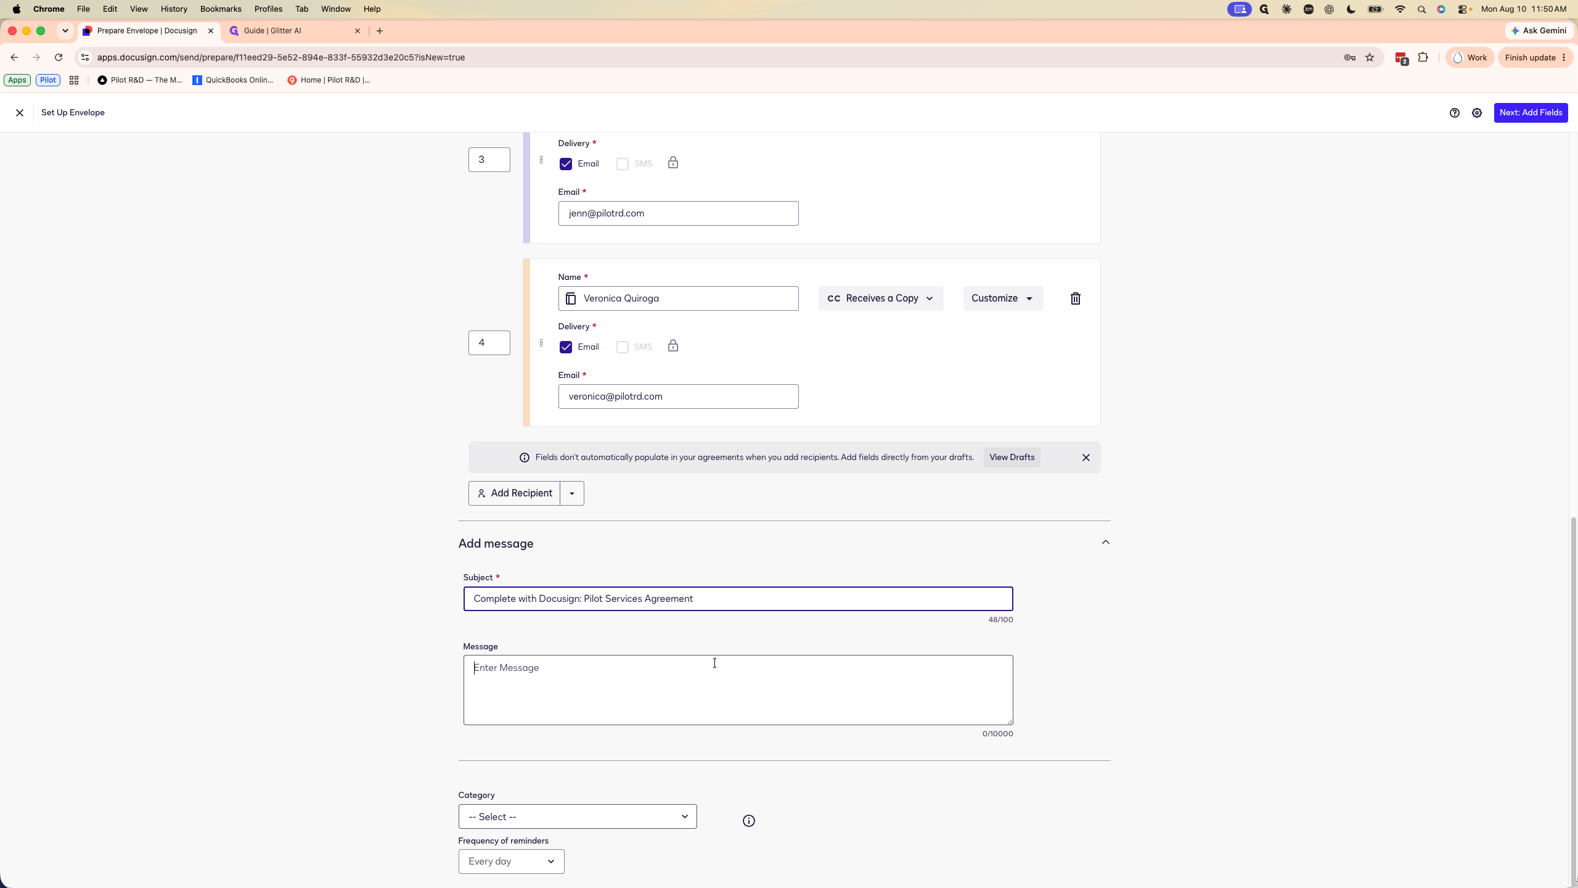Open the Category select dropdown

[577, 816]
